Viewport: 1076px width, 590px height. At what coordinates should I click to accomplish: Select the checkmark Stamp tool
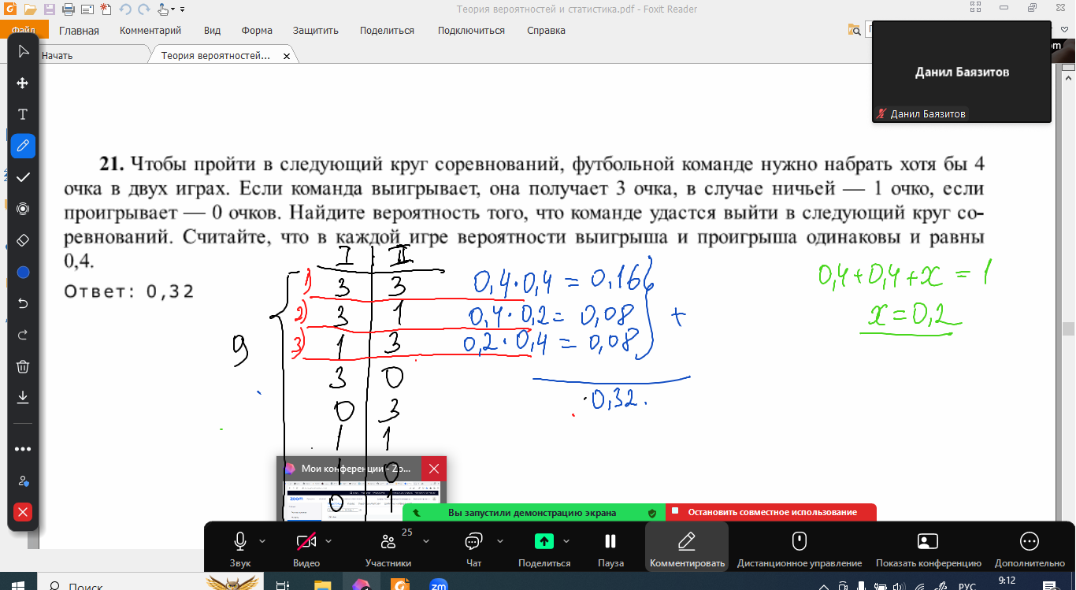[x=23, y=177]
